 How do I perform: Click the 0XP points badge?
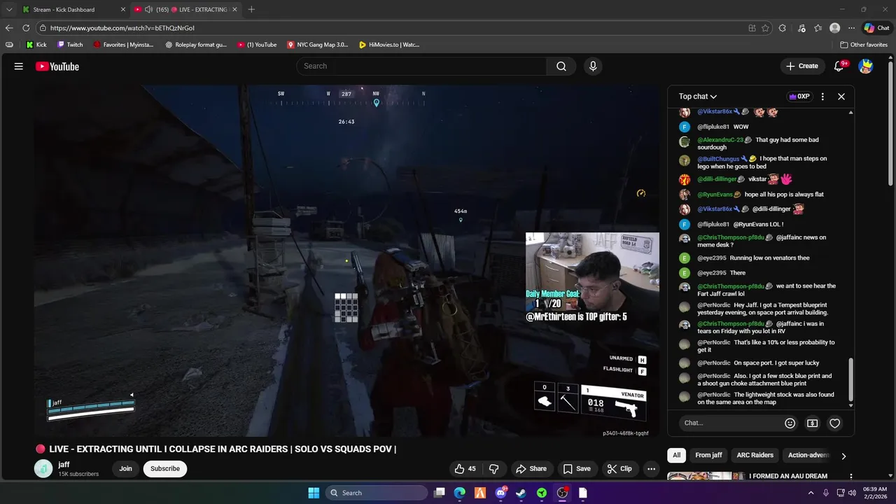pos(799,97)
